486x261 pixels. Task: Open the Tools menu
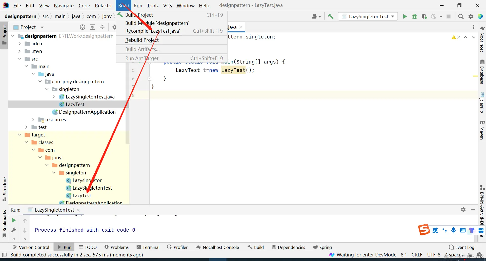point(152,6)
